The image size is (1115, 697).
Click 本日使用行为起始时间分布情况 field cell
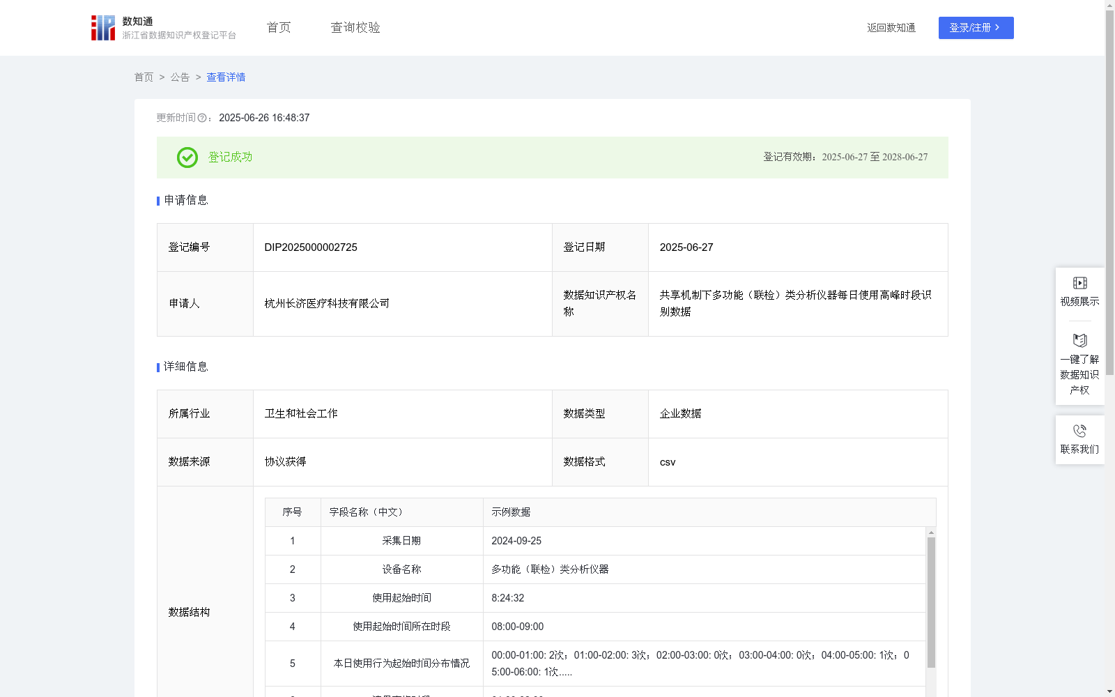pos(402,664)
